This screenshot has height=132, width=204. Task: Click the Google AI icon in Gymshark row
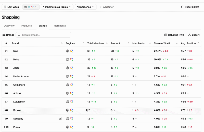[x=72, y=85]
